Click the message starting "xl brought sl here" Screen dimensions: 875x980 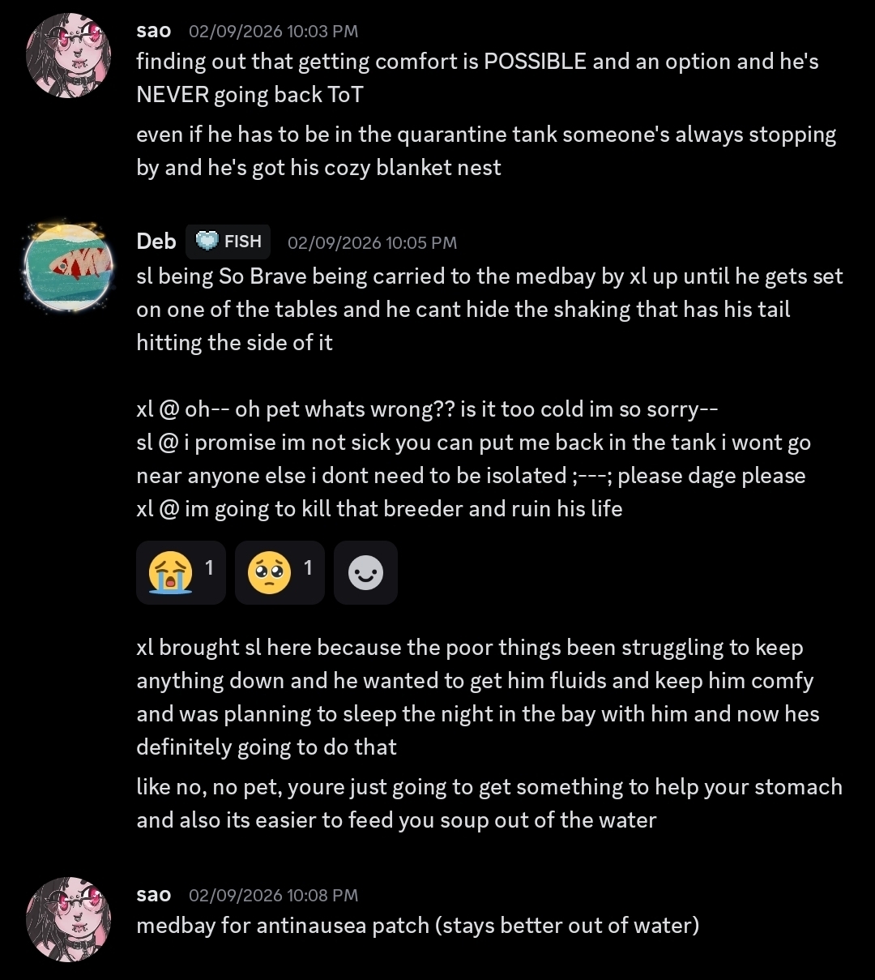tap(477, 697)
